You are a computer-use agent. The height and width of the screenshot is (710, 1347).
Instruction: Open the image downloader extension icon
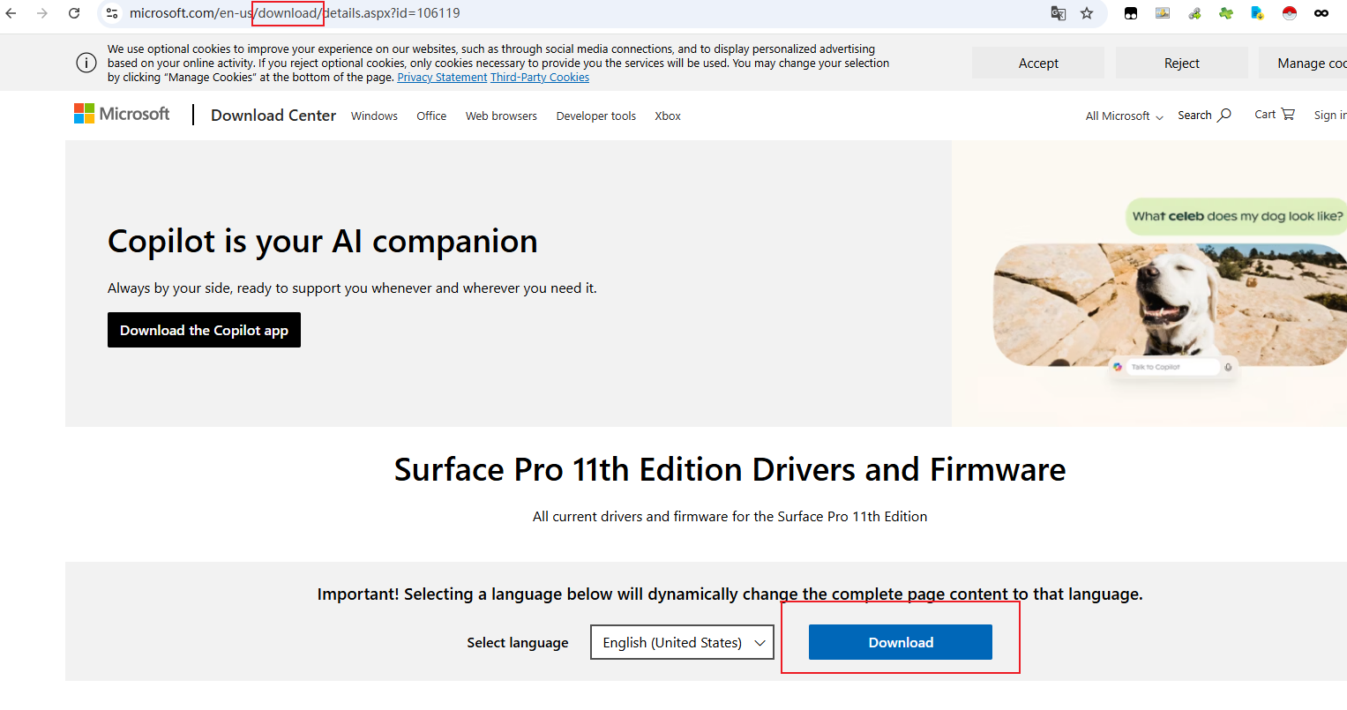[x=1163, y=13]
